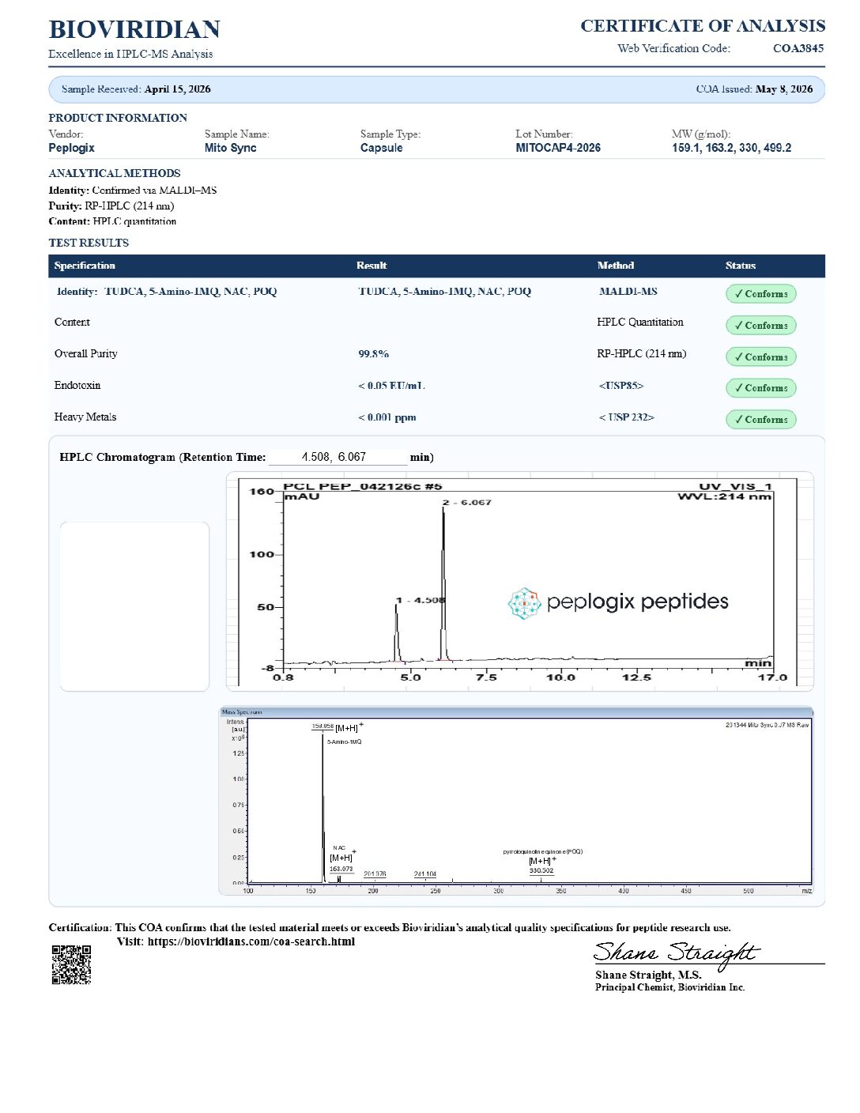Select lot number MITOCAP4-2026
Viewport: 860px width, 1113px height.
tap(558, 148)
